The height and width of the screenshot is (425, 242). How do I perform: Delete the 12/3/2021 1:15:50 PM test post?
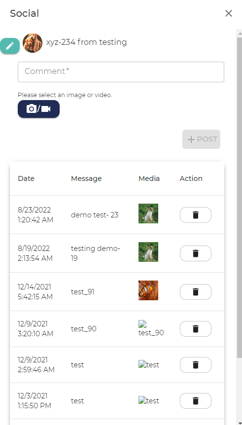click(x=196, y=401)
